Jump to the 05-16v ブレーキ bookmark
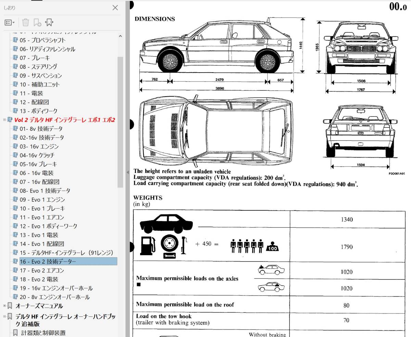 [x=38, y=164]
